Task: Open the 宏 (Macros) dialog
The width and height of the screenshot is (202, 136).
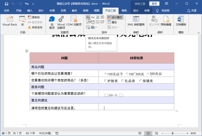Action: [x=22, y=21]
